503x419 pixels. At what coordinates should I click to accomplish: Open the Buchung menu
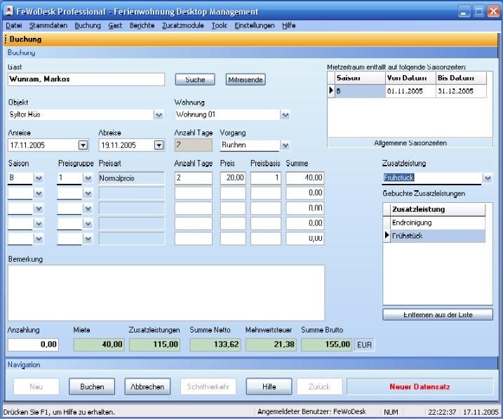coord(88,26)
